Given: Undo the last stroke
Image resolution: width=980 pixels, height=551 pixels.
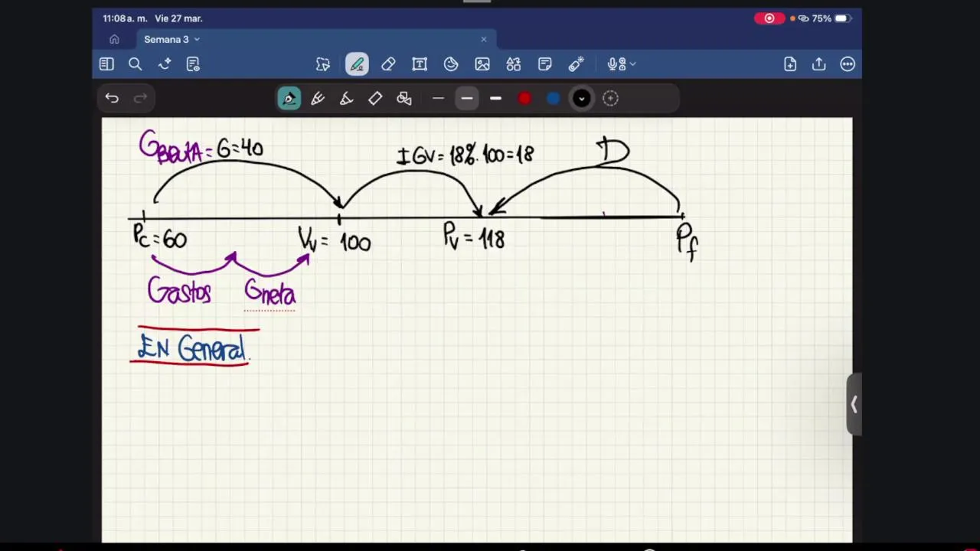Looking at the screenshot, I should tap(112, 98).
